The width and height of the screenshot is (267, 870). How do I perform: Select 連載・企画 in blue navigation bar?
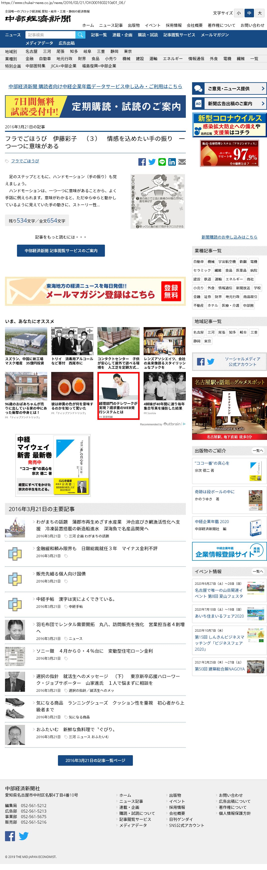pos(122,35)
